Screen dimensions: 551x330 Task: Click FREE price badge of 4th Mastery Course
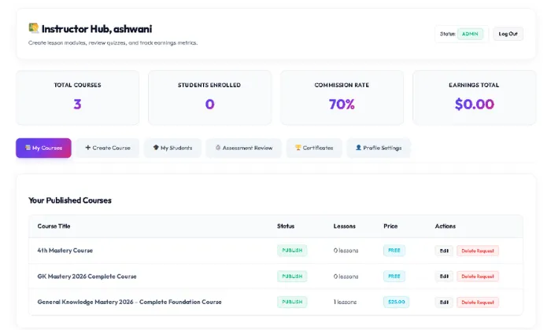tap(394, 251)
